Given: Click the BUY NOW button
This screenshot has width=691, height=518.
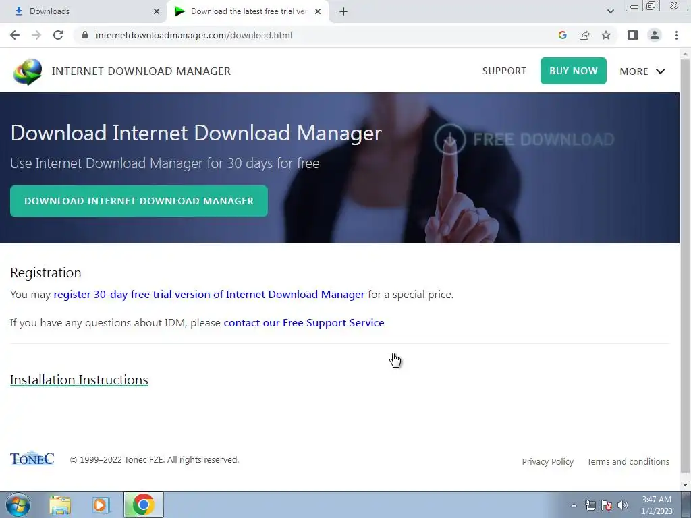Looking at the screenshot, I should pyautogui.click(x=574, y=71).
